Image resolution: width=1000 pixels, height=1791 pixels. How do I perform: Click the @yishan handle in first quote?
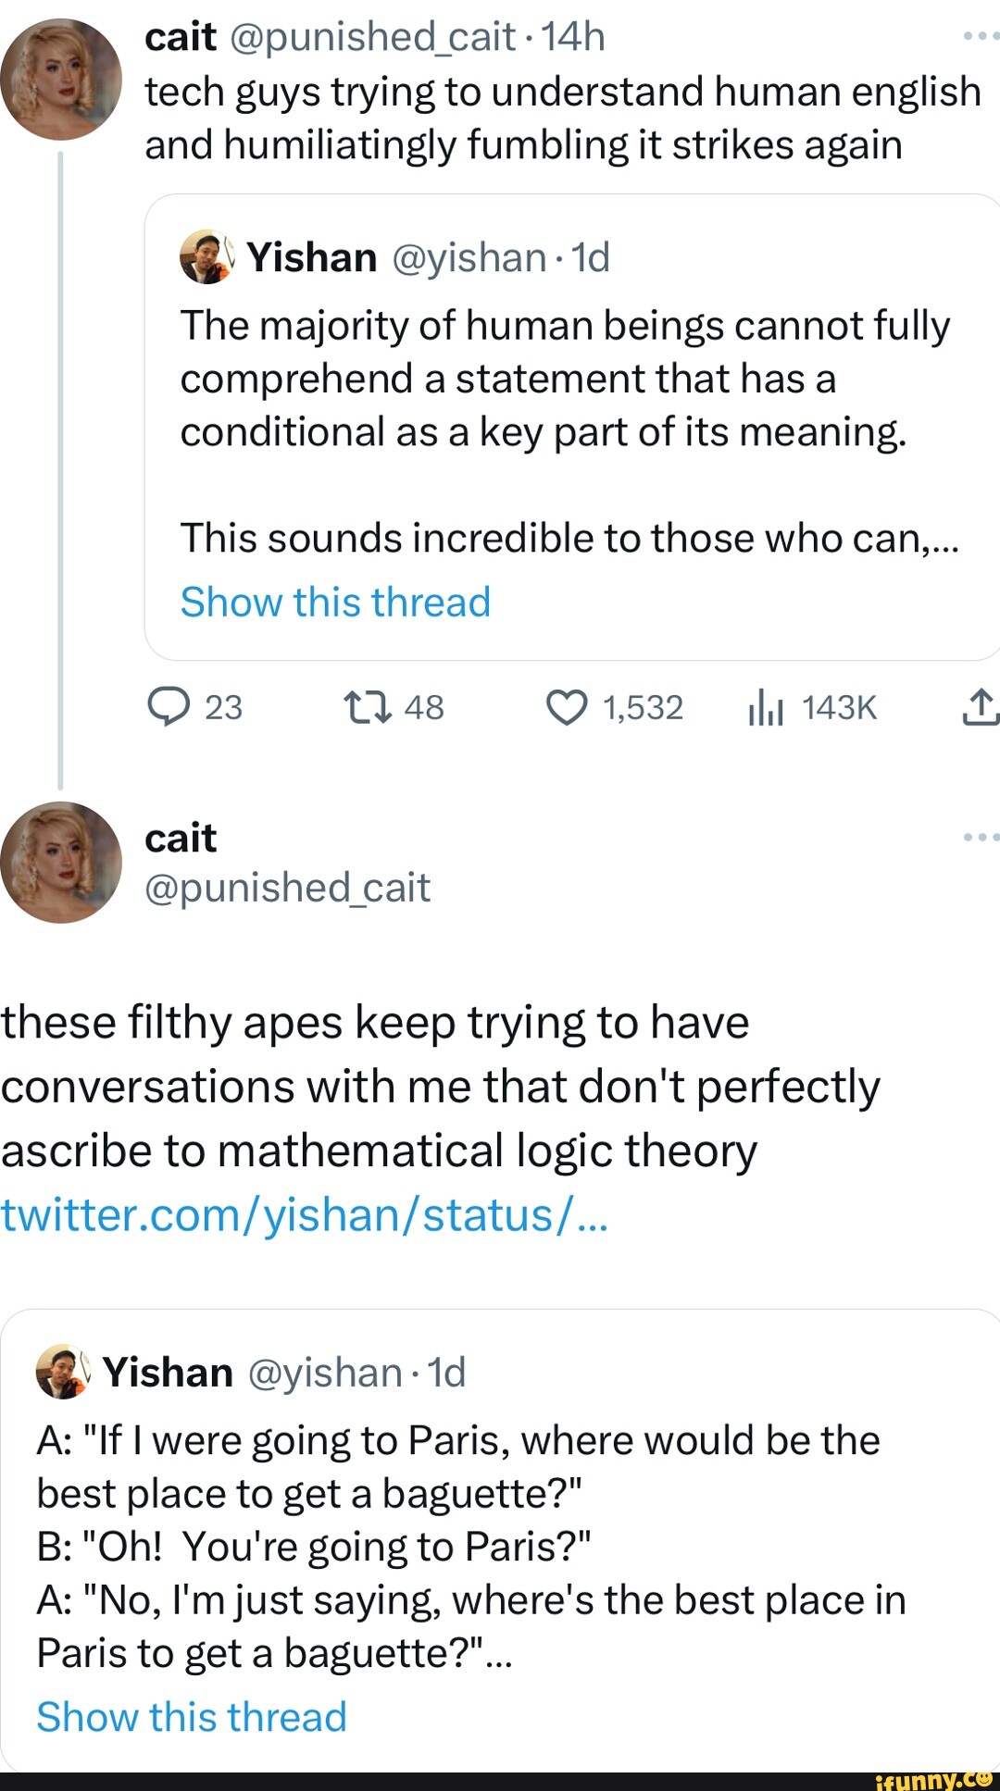coord(469,257)
